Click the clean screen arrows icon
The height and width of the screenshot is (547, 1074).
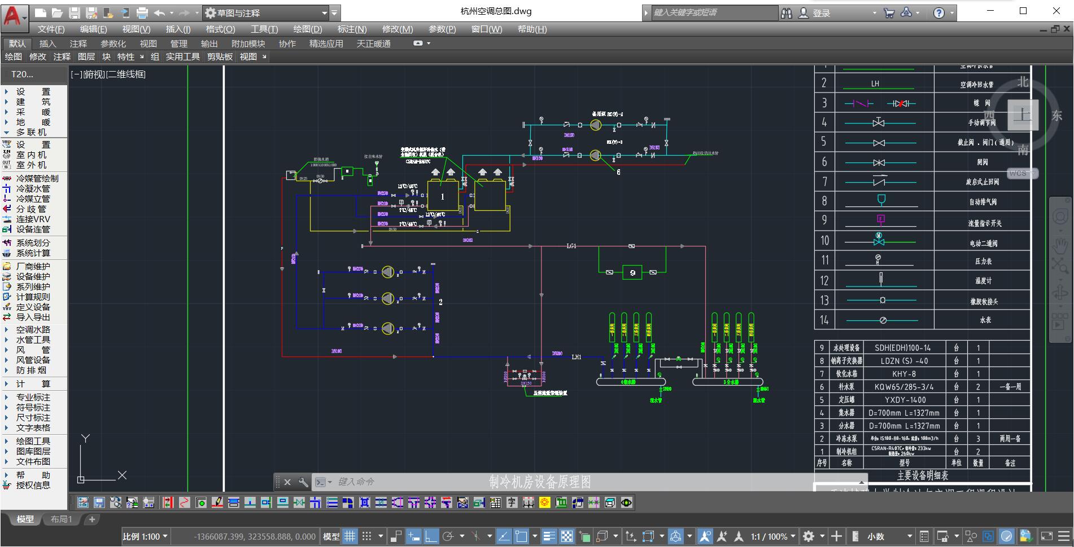coord(1046,536)
